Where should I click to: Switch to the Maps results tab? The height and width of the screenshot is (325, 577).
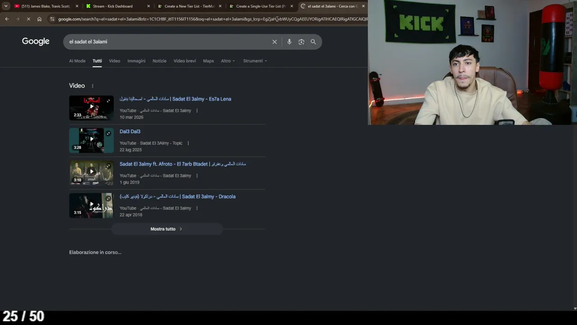[208, 61]
